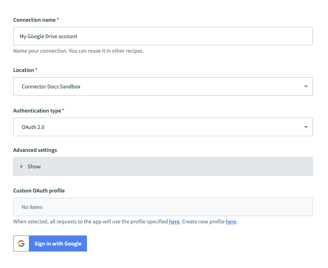Image resolution: width=328 pixels, height=268 pixels.
Task: Click the Authentication type caret arrow
Action: pos(306,127)
